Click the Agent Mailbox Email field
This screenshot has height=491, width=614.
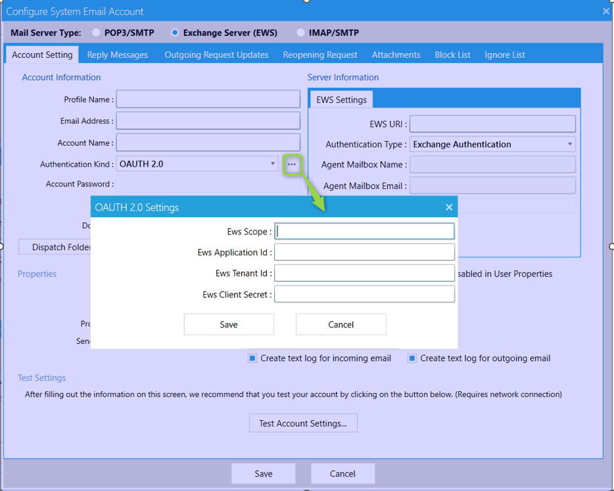[492, 186]
